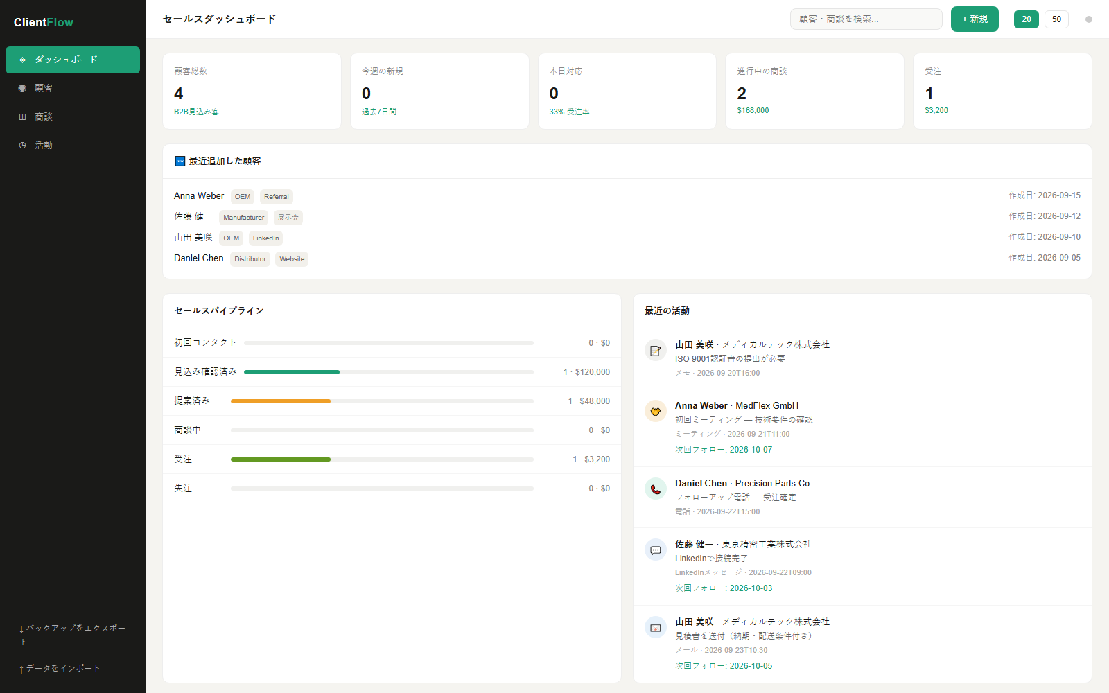Click バックアップをエクスポート link
Screen dimensions: 1109x693
coord(73,635)
